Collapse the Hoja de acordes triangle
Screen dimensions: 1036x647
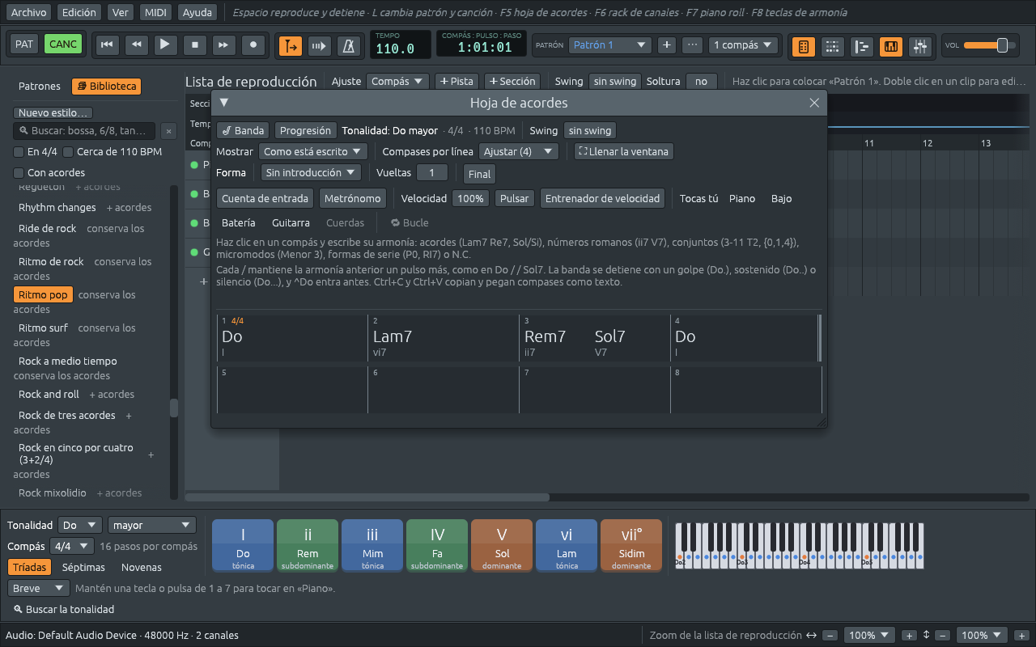point(224,103)
